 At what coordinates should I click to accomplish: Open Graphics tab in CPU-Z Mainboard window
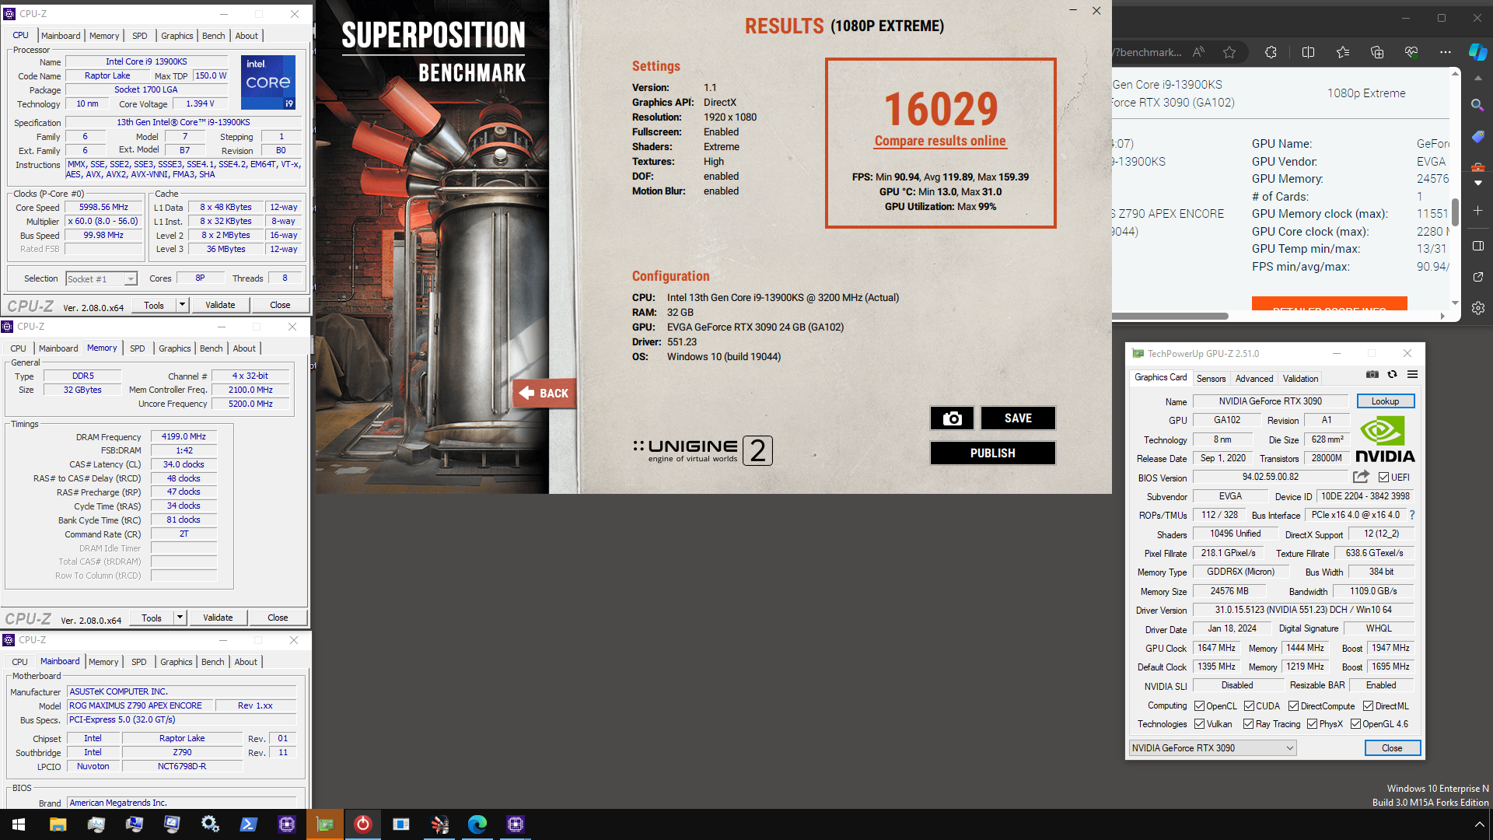click(176, 662)
